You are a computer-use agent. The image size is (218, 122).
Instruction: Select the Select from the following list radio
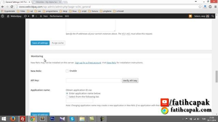67,97
